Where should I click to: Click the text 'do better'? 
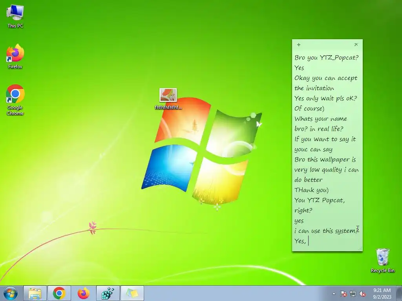(x=309, y=180)
